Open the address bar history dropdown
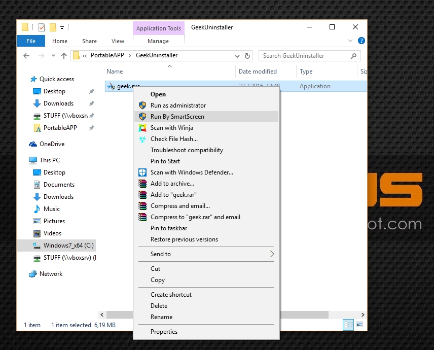 (x=237, y=56)
